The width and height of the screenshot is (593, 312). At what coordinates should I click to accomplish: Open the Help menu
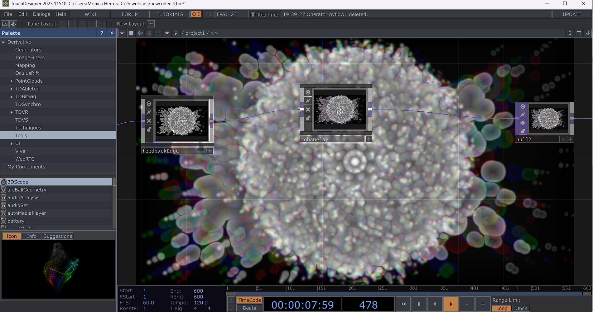[x=61, y=14]
